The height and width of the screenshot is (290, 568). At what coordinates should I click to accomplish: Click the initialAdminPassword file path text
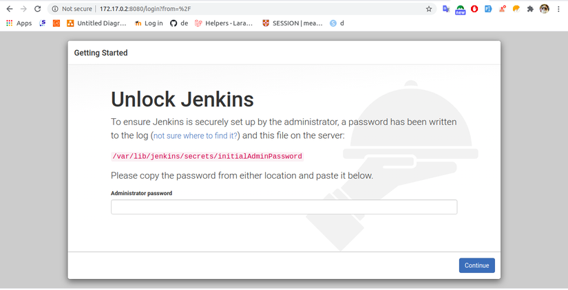tap(207, 156)
